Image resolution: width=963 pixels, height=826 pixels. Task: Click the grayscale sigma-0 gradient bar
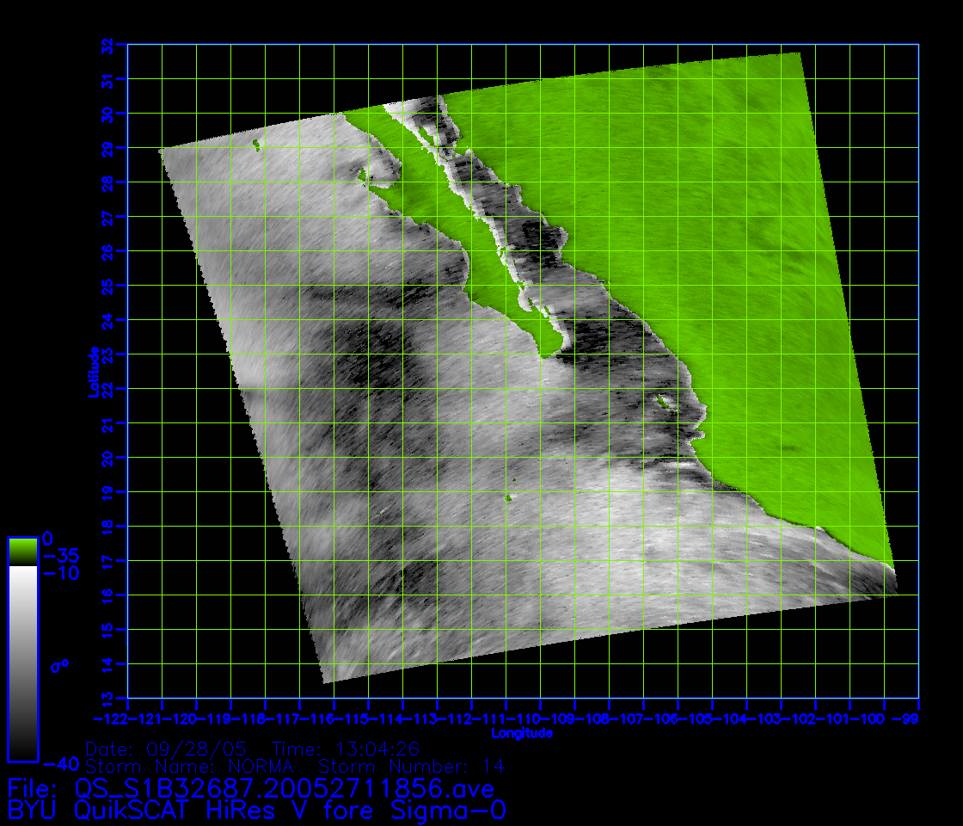pyautogui.click(x=22, y=663)
